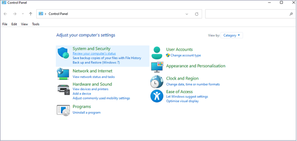Open the View by Category dropdown
The width and height of the screenshot is (297, 141).
click(232, 35)
